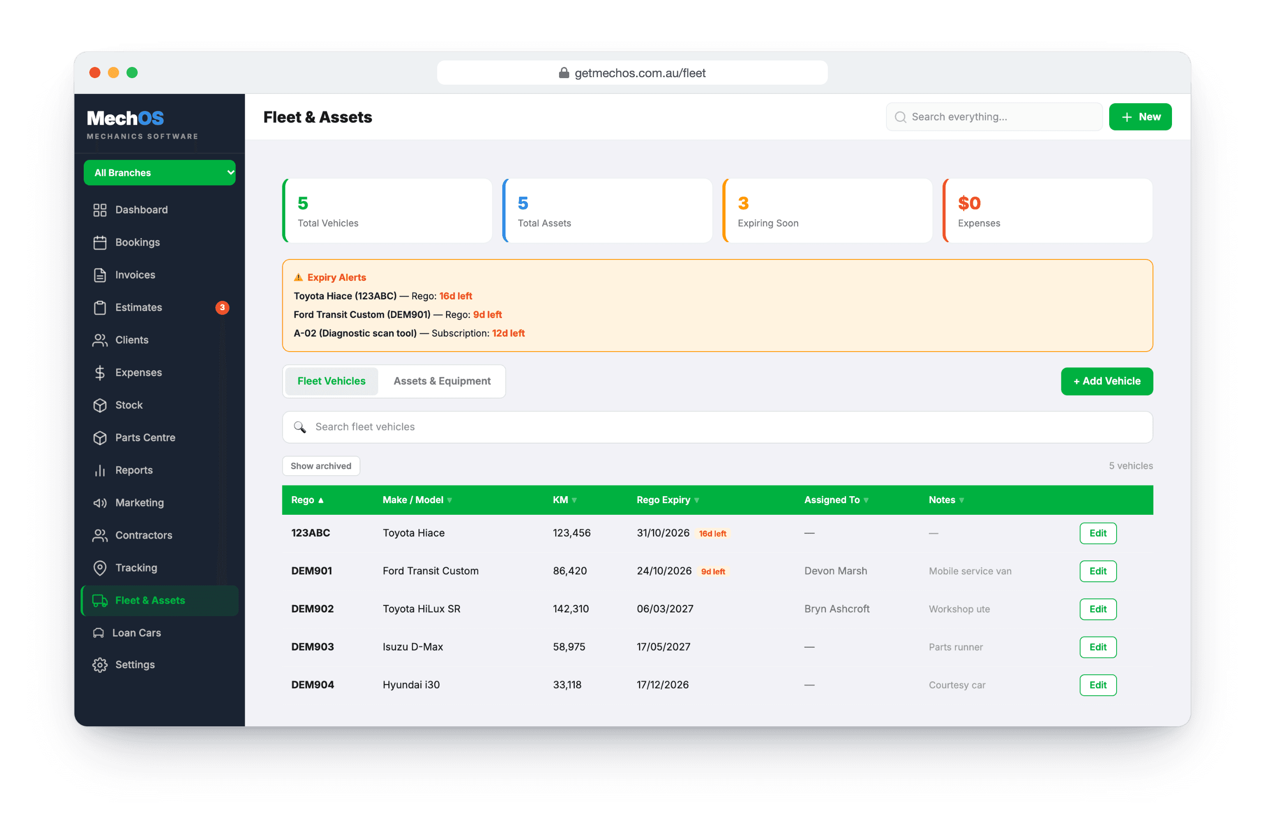This screenshot has height=837, width=1265.
Task: Sort table by KM column
Action: pyautogui.click(x=564, y=500)
